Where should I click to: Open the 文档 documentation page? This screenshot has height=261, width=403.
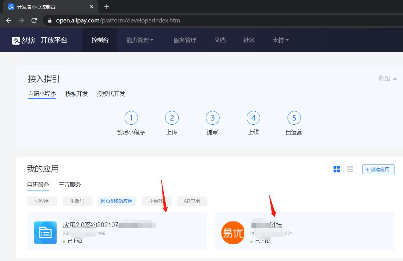point(220,40)
